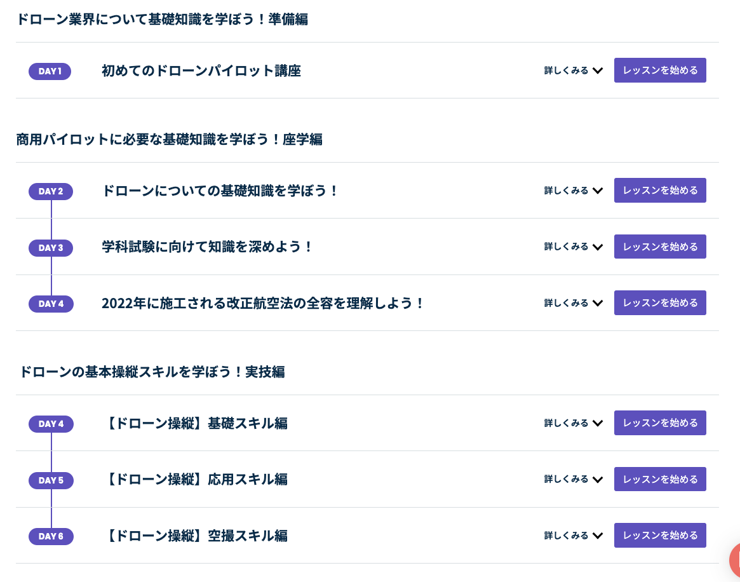Expand 詳しくみる for 空撮スキル編
The image size is (740, 582).
(574, 535)
